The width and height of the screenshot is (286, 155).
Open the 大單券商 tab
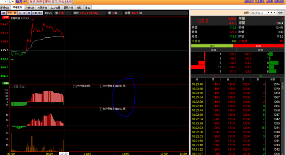point(43,8)
